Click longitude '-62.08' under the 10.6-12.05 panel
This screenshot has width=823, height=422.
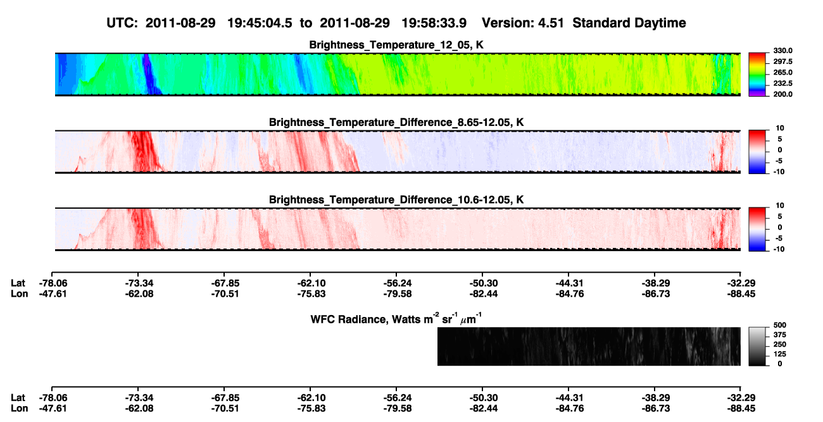(137, 293)
